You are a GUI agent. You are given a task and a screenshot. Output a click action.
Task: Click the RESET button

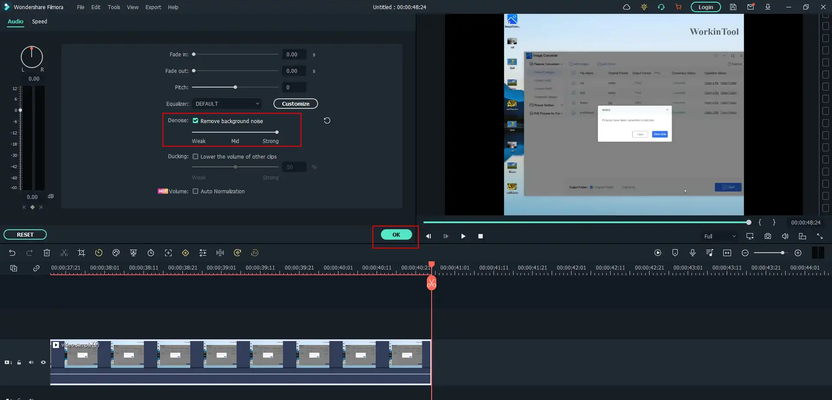pos(25,234)
